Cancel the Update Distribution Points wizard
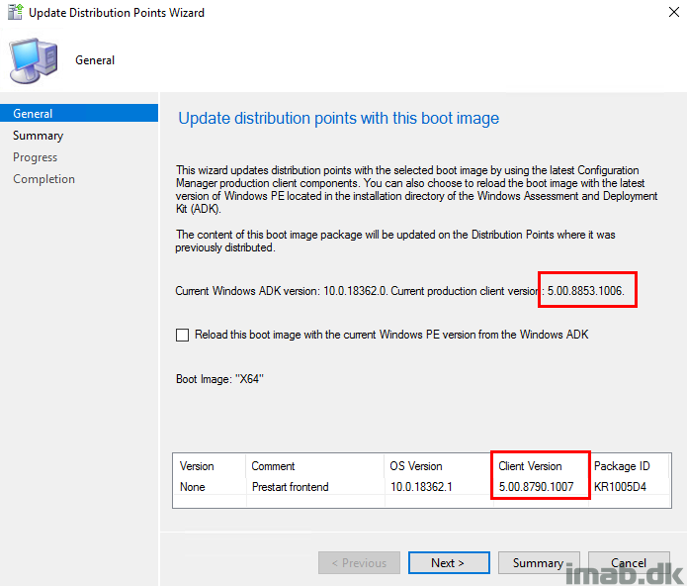 coord(629,563)
